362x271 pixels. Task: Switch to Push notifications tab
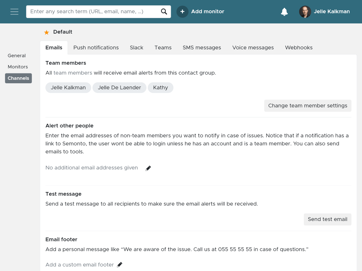(x=96, y=48)
